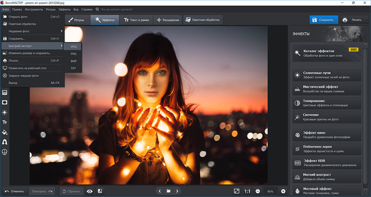Image resolution: width=371 pixels, height=197 pixels.
Task: Open the Плёночное зерно effect
Action: tap(327, 149)
